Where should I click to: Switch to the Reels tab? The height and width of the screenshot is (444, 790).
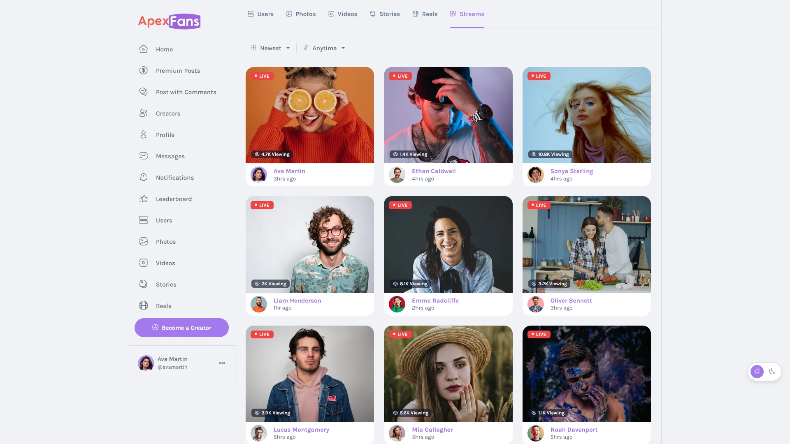click(425, 14)
